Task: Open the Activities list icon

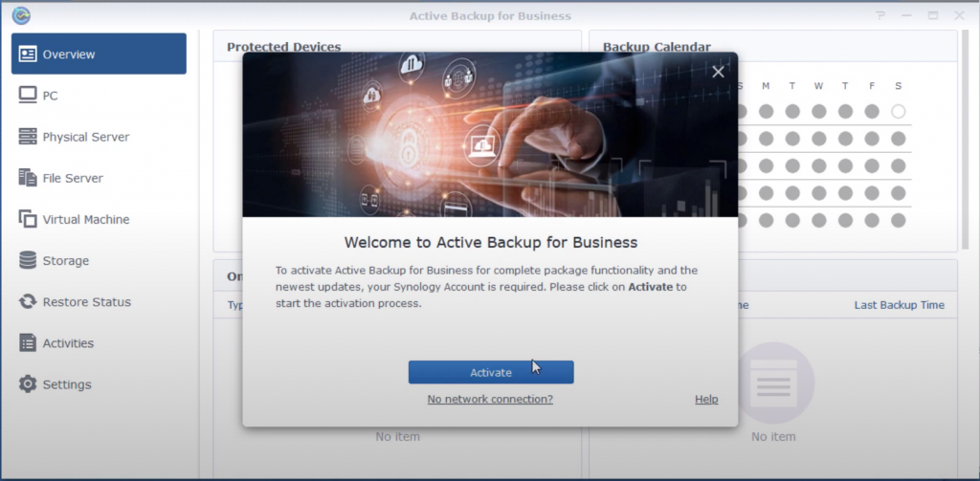Action: [28, 342]
